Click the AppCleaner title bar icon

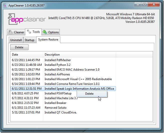tap(5, 6)
